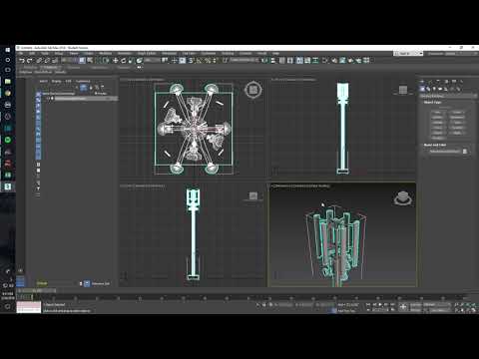
Task: Activate the Select and Link tool
Action: click(39, 61)
